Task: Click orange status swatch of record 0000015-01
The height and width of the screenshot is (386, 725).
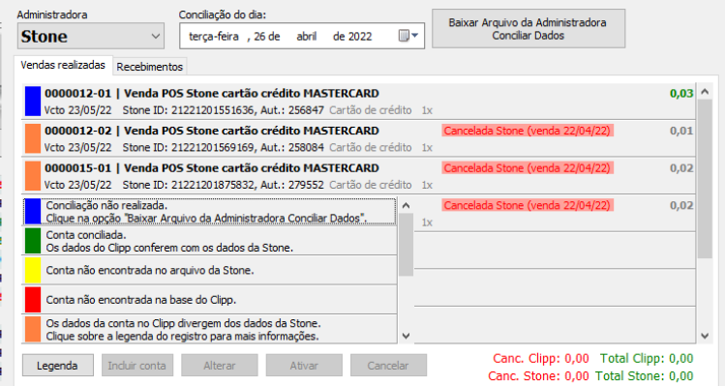Action: (33, 176)
